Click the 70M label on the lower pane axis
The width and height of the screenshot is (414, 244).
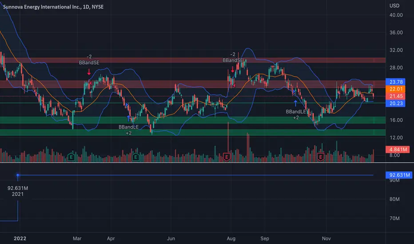click(x=394, y=218)
